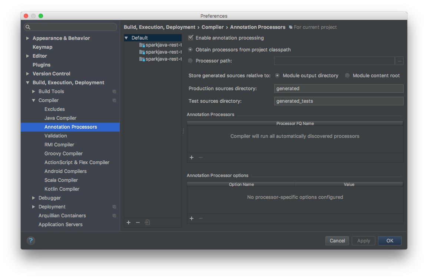
Task: Click the Processor FQ Name column header
Action: click(x=295, y=123)
